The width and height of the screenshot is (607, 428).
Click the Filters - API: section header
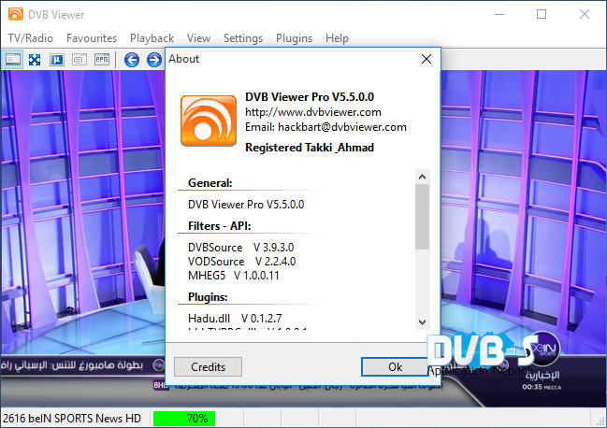tap(220, 226)
